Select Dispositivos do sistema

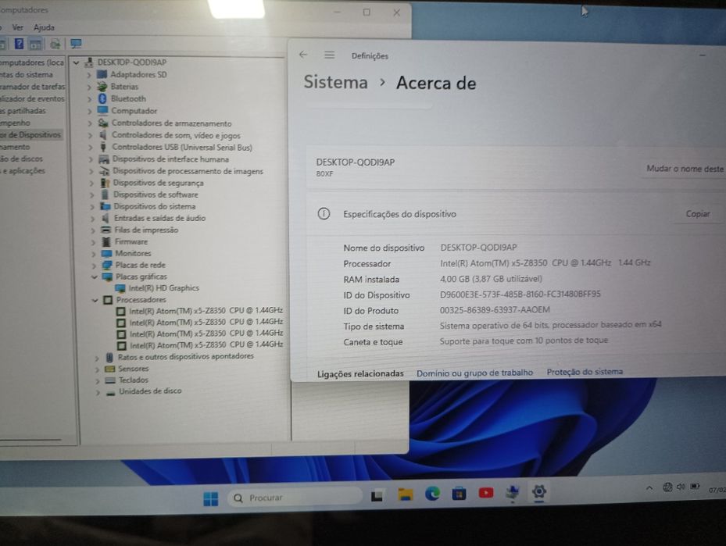point(155,206)
